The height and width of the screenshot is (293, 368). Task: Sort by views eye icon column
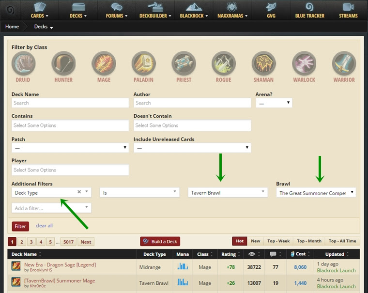(x=252, y=254)
